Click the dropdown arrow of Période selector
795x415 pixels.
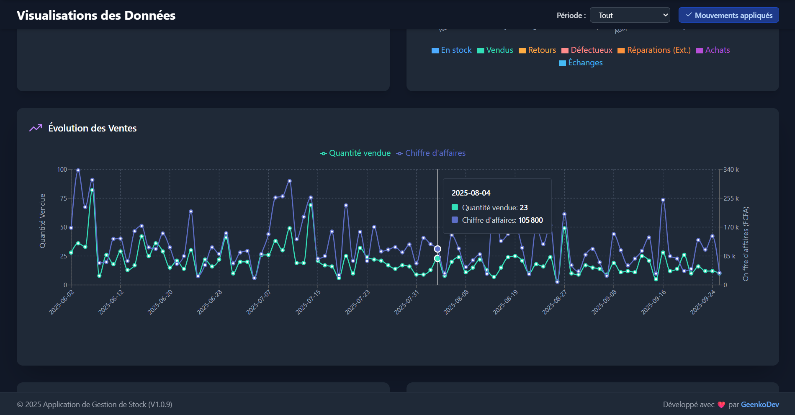point(665,15)
